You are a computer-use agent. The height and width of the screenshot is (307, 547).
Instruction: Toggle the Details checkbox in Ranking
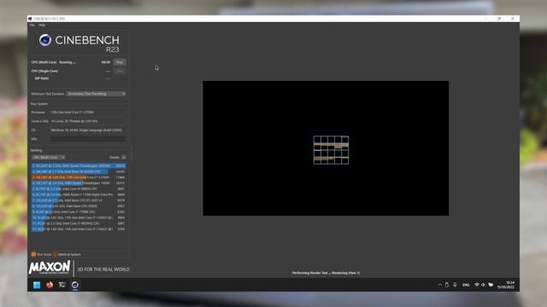pos(123,157)
